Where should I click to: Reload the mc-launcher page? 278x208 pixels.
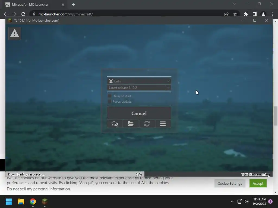pos(23,14)
